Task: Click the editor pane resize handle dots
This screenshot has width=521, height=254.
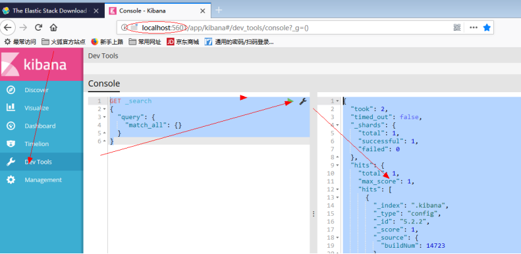Action: click(x=313, y=214)
